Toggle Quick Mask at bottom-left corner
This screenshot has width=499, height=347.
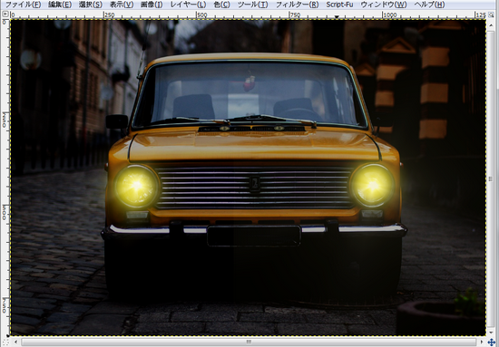(x=5, y=342)
